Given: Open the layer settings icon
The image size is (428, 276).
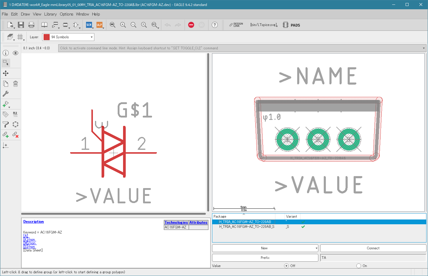Looking at the screenshot, I should 10,37.
